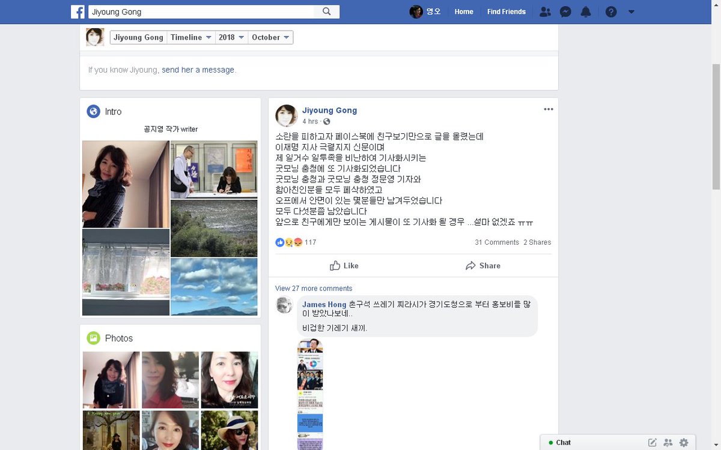The height and width of the screenshot is (450, 721).
Task: Click the reaction count 117
Action: coord(310,242)
